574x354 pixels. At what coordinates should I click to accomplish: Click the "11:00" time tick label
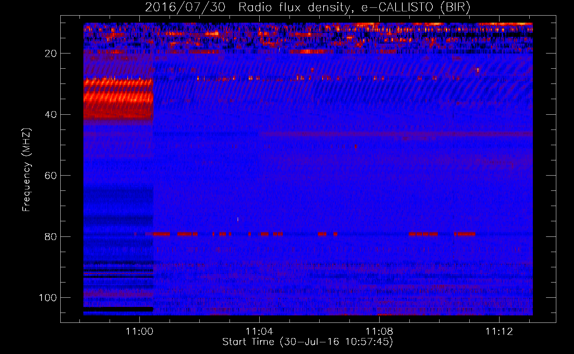139,332
